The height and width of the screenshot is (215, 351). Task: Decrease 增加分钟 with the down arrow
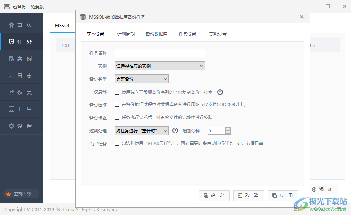point(228,132)
